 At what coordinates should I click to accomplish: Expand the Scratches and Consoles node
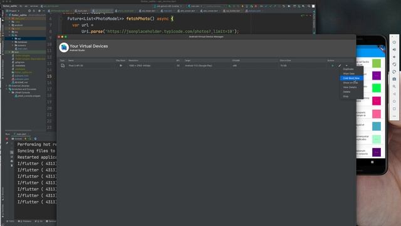pos(7,89)
